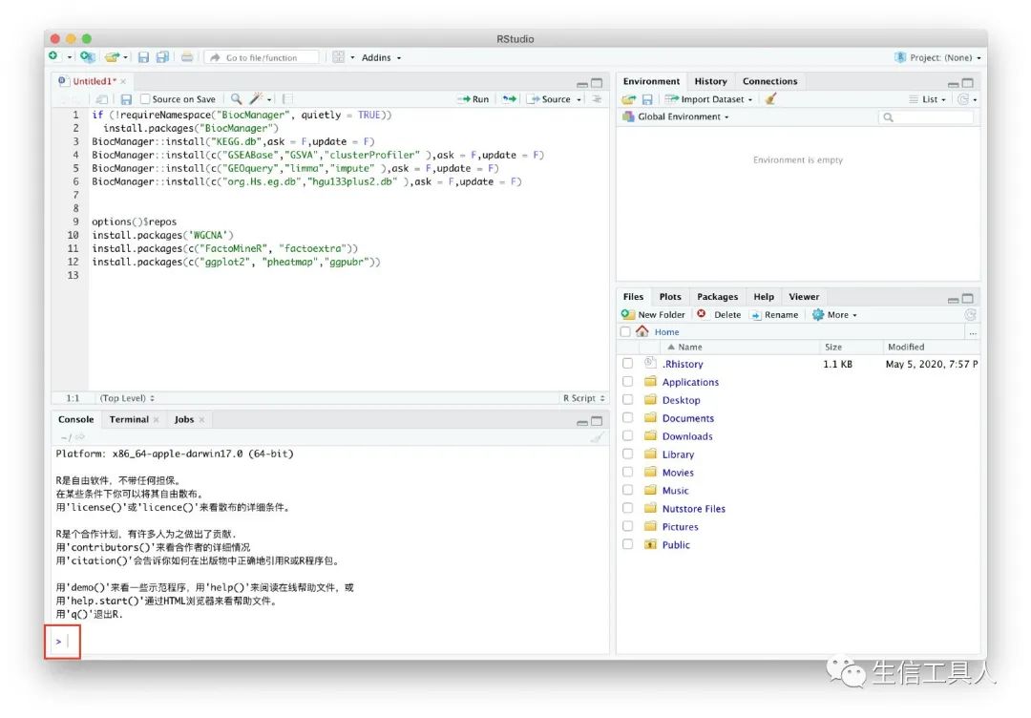The image size is (1031, 718).
Task: Maximize the source editor pane
Action: tap(597, 83)
